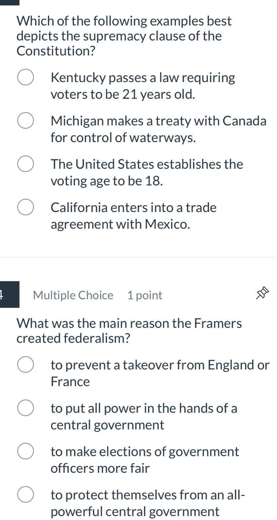
Task: Pick radio circle for fairer elections of officers
Action: (25, 452)
